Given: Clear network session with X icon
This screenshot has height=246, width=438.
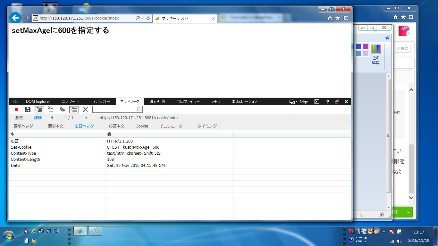Looking at the screenshot, I should click(85, 109).
